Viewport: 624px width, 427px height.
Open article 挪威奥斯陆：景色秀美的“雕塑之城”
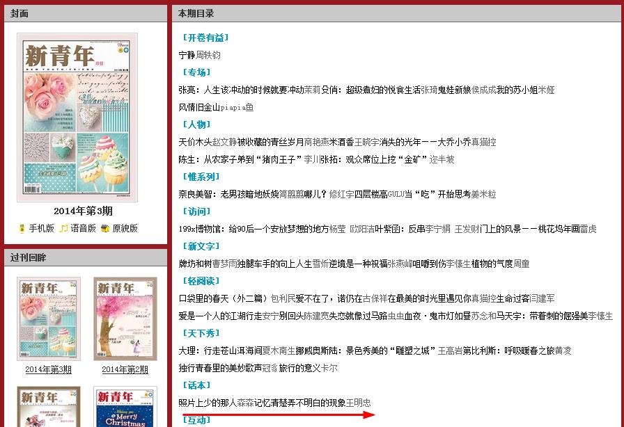pos(366,351)
